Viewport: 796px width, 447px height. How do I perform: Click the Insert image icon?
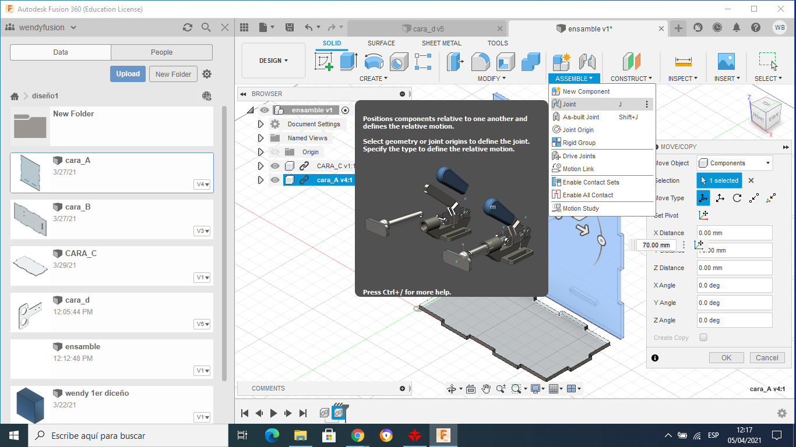(x=726, y=62)
